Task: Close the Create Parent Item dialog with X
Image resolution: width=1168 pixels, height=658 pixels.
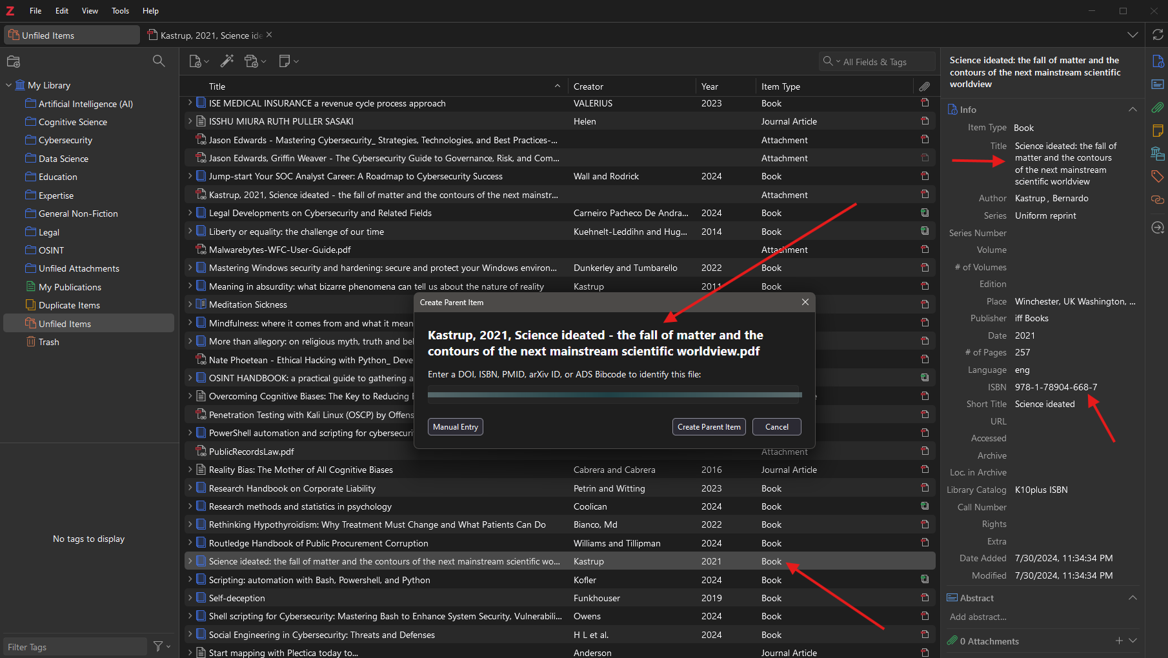Action: [x=805, y=302]
